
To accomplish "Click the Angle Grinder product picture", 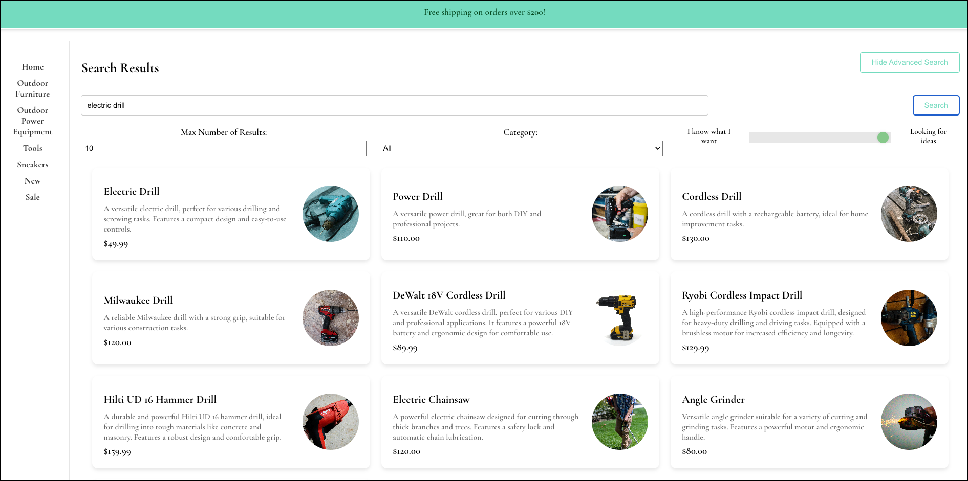I will [909, 422].
